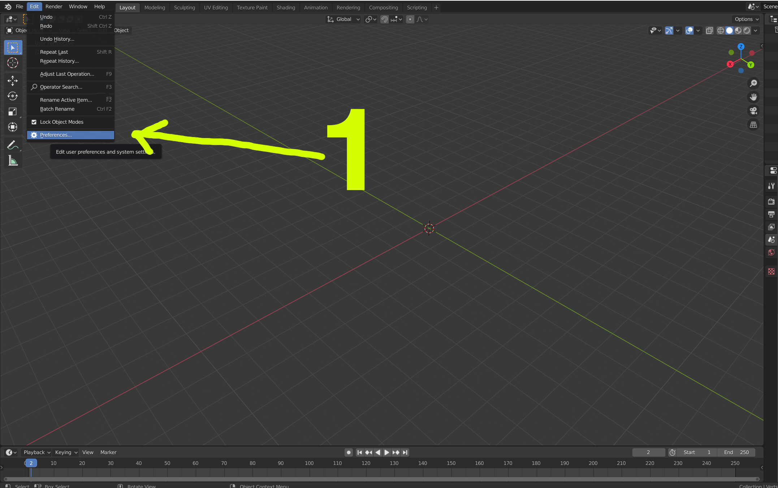The width and height of the screenshot is (778, 488).
Task: Expand the Playback dropdown
Action: (36, 452)
